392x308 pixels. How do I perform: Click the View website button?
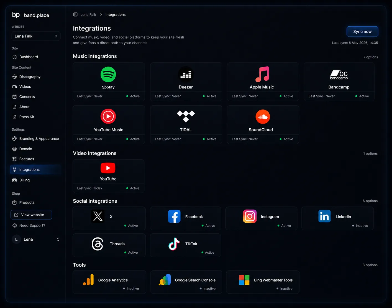click(31, 215)
